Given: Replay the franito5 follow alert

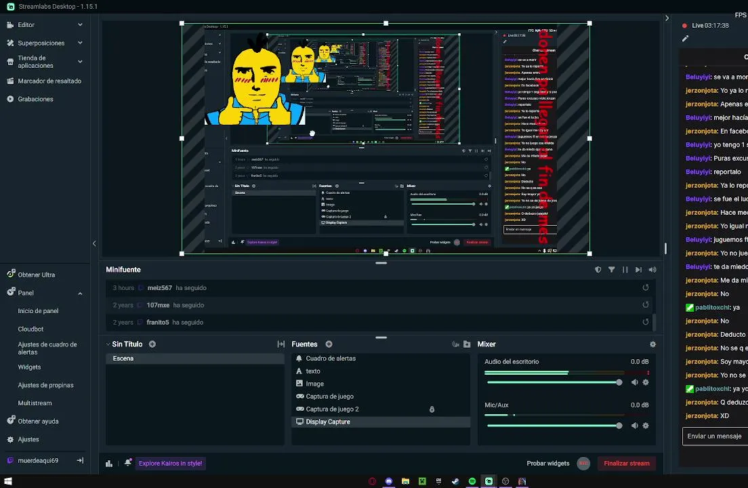Looking at the screenshot, I should click(646, 322).
